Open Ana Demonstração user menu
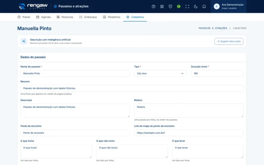This screenshot has width=264, height=165. pyautogui.click(x=229, y=7)
